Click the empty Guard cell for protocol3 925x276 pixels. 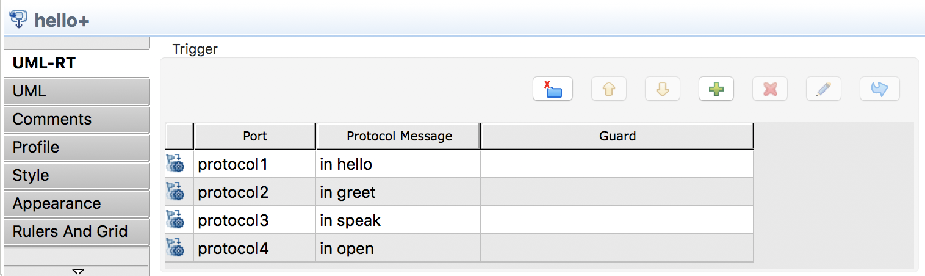coord(617,220)
